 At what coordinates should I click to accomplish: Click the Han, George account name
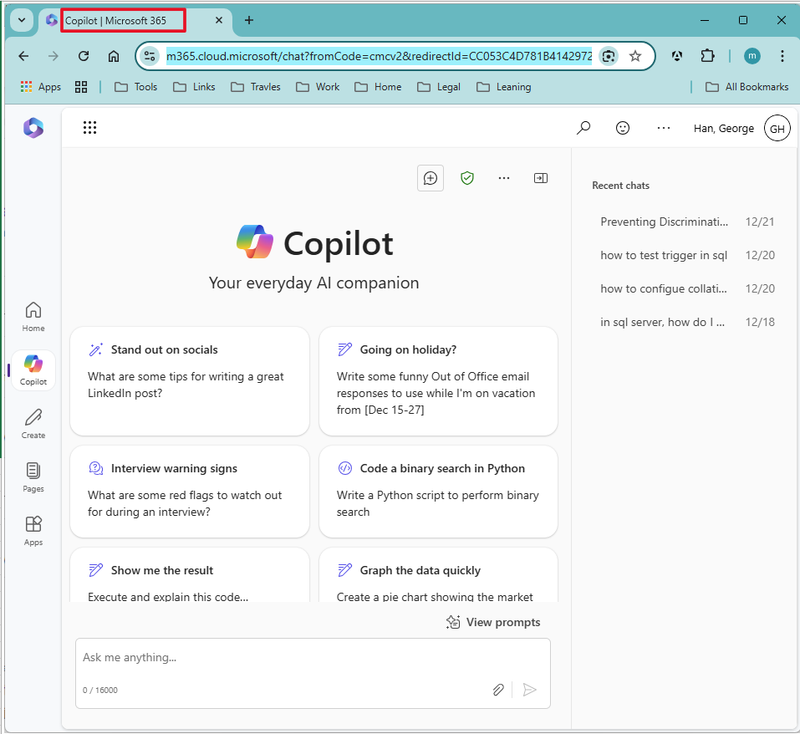723,129
